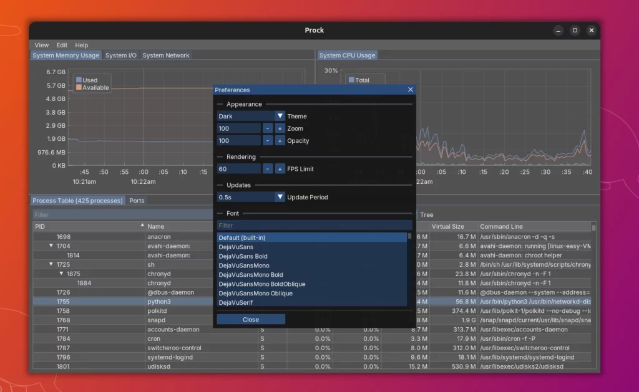The height and width of the screenshot is (392, 639).
Task: Decrease FPS Limit with minus button
Action: (x=267, y=168)
